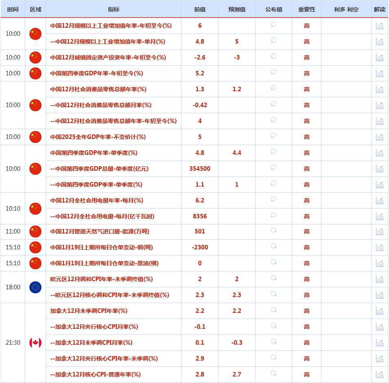Click the 公布值 column header
Screen dimensions: 389x383
click(274, 9)
